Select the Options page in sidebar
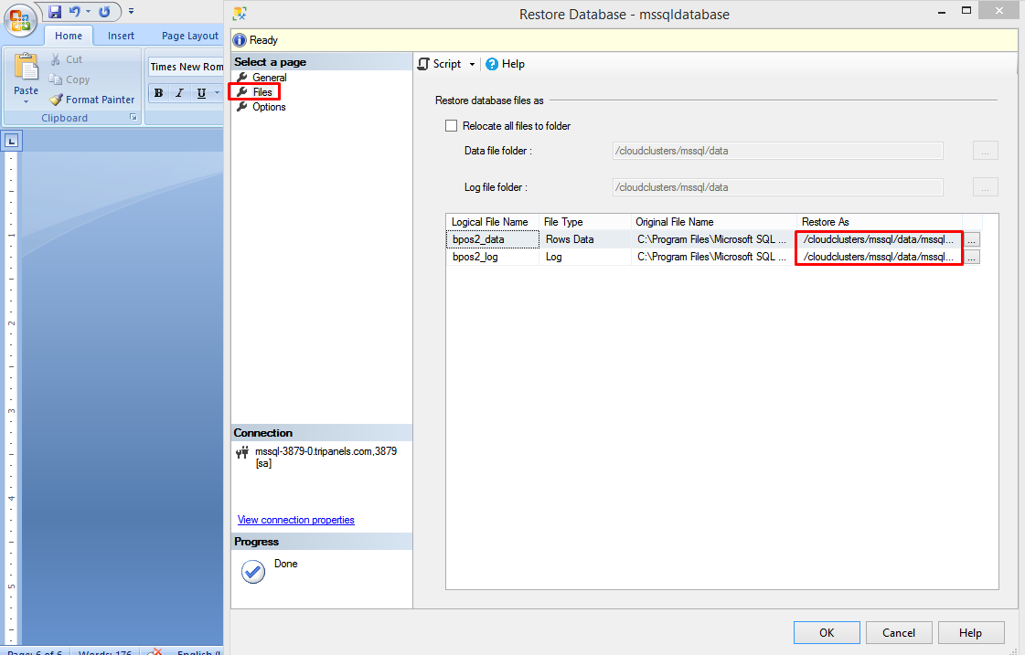This screenshot has height=655, width=1025. pos(269,107)
